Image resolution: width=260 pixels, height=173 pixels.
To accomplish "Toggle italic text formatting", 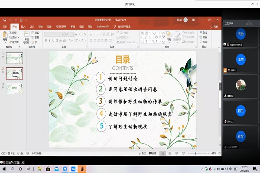I will point(50,41).
